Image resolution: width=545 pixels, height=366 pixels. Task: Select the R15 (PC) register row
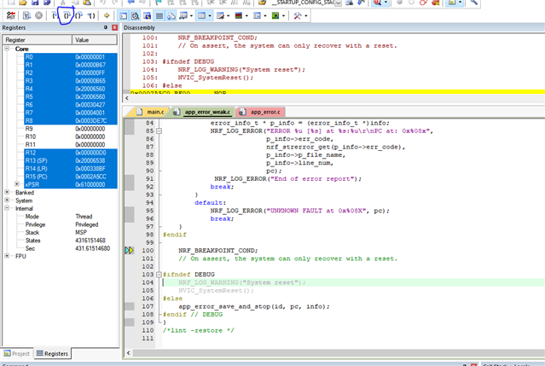71,177
